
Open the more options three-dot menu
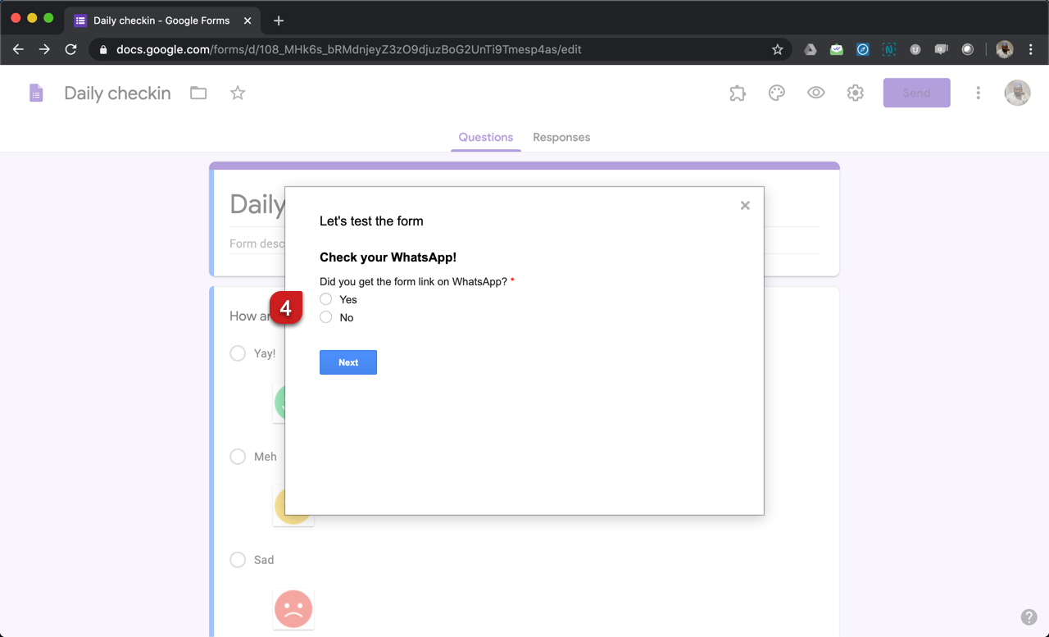[x=978, y=93]
